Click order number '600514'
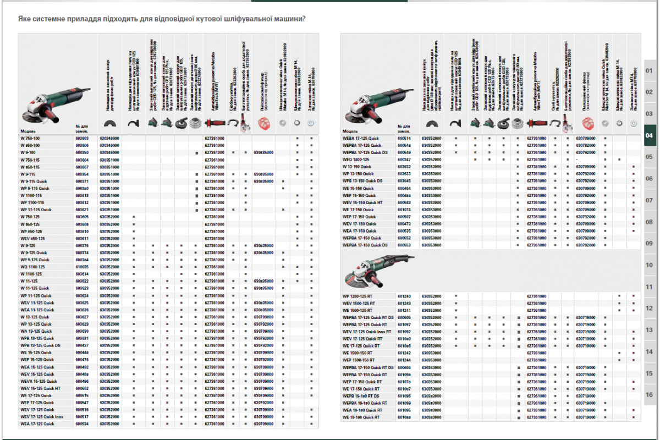The image size is (660, 440). coord(404,137)
